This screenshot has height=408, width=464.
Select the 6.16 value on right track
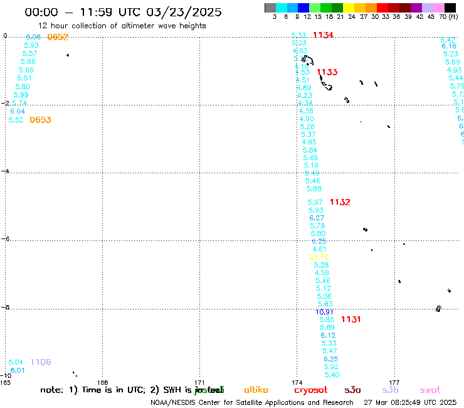tap(449, 46)
